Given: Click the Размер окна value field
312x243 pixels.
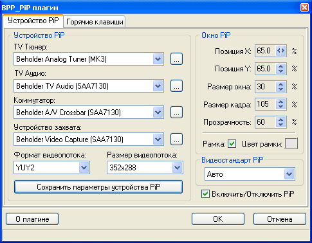Looking at the screenshot, I should tap(266, 87).
